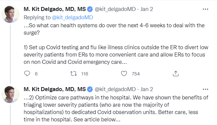
Task: Open M. Kit Delgado name on second tweet
Action: 55,89
